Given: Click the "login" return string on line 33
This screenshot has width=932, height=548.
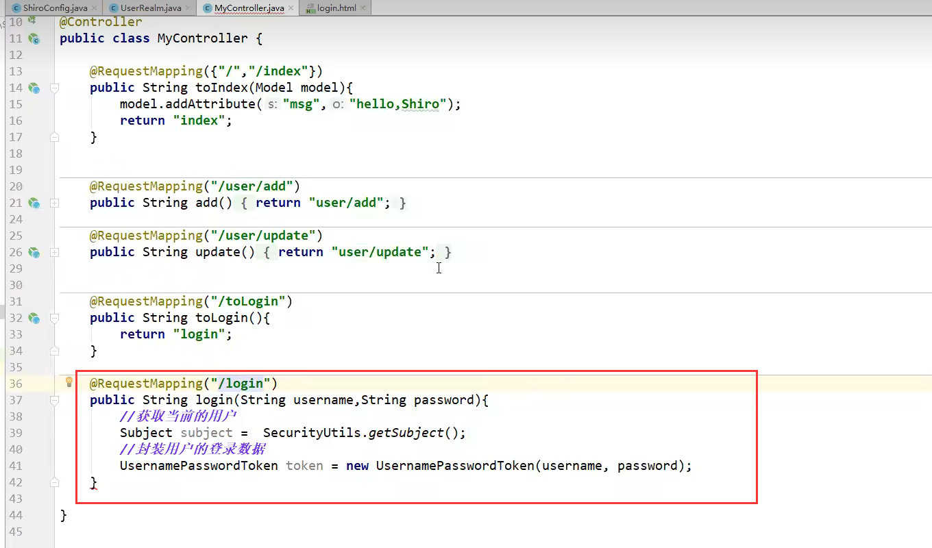Looking at the screenshot, I should (199, 334).
